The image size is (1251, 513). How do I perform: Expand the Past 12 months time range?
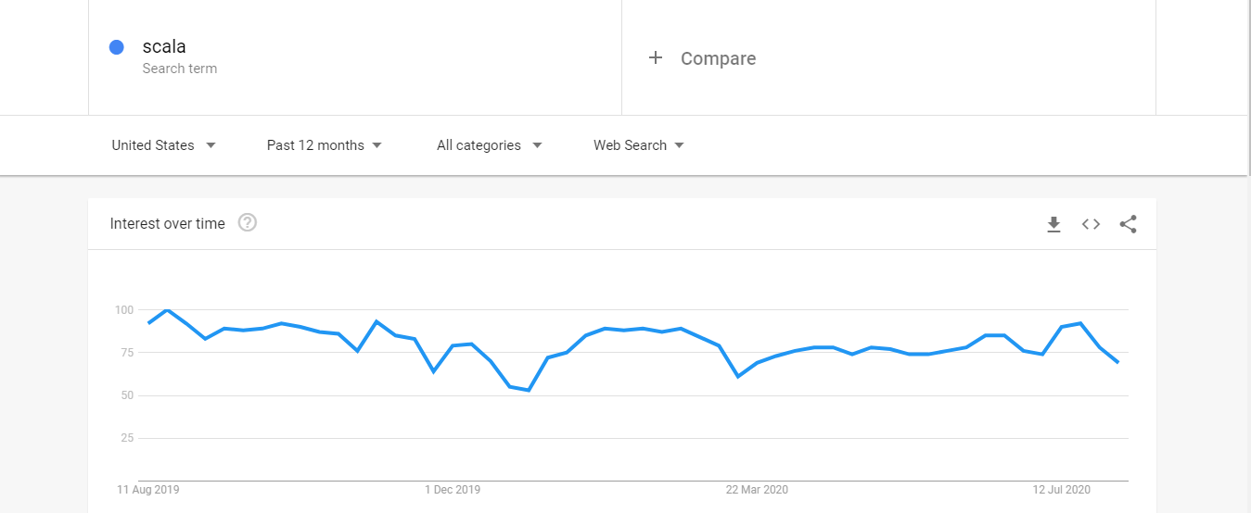point(324,145)
